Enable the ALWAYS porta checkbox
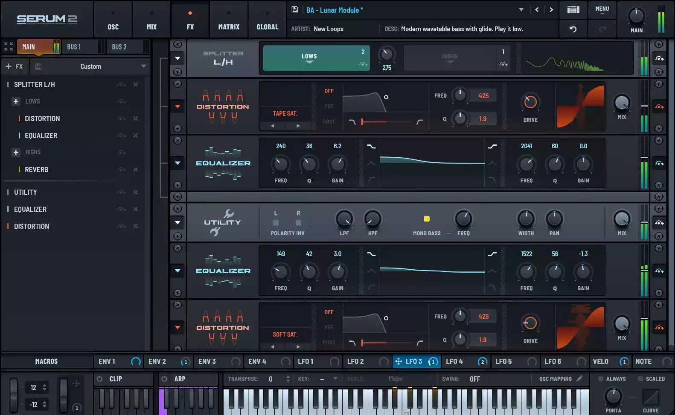 click(600, 379)
